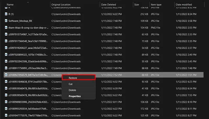The width and height of the screenshot is (209, 119).
Task: Select the z3101047775570 file icon
Action: pyautogui.click(x=6, y=115)
